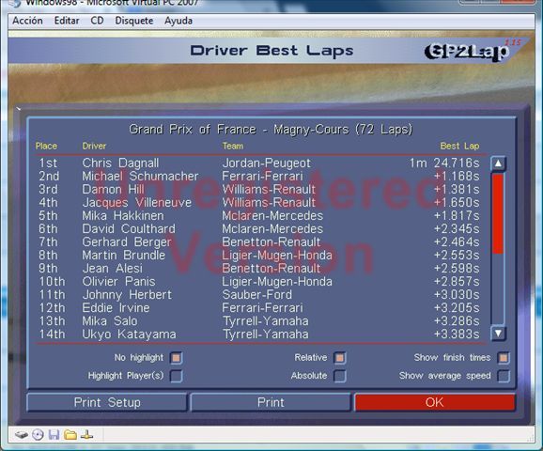Viewport: 543px width, 451px height.
Task: Enable the No highlight option
Action: coord(177,358)
